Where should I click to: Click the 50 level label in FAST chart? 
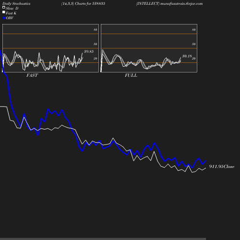point(96,44)
